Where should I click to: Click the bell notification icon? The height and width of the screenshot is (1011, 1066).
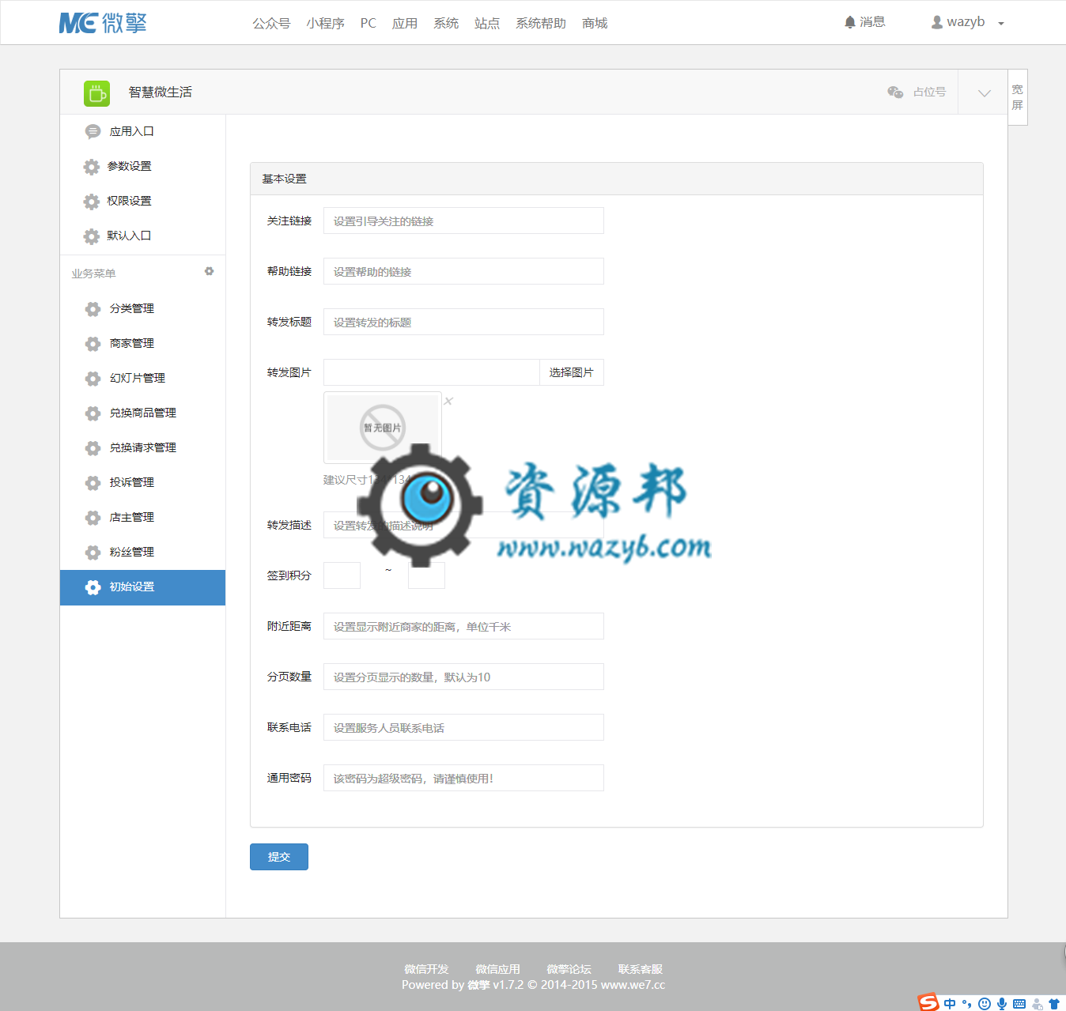click(850, 22)
